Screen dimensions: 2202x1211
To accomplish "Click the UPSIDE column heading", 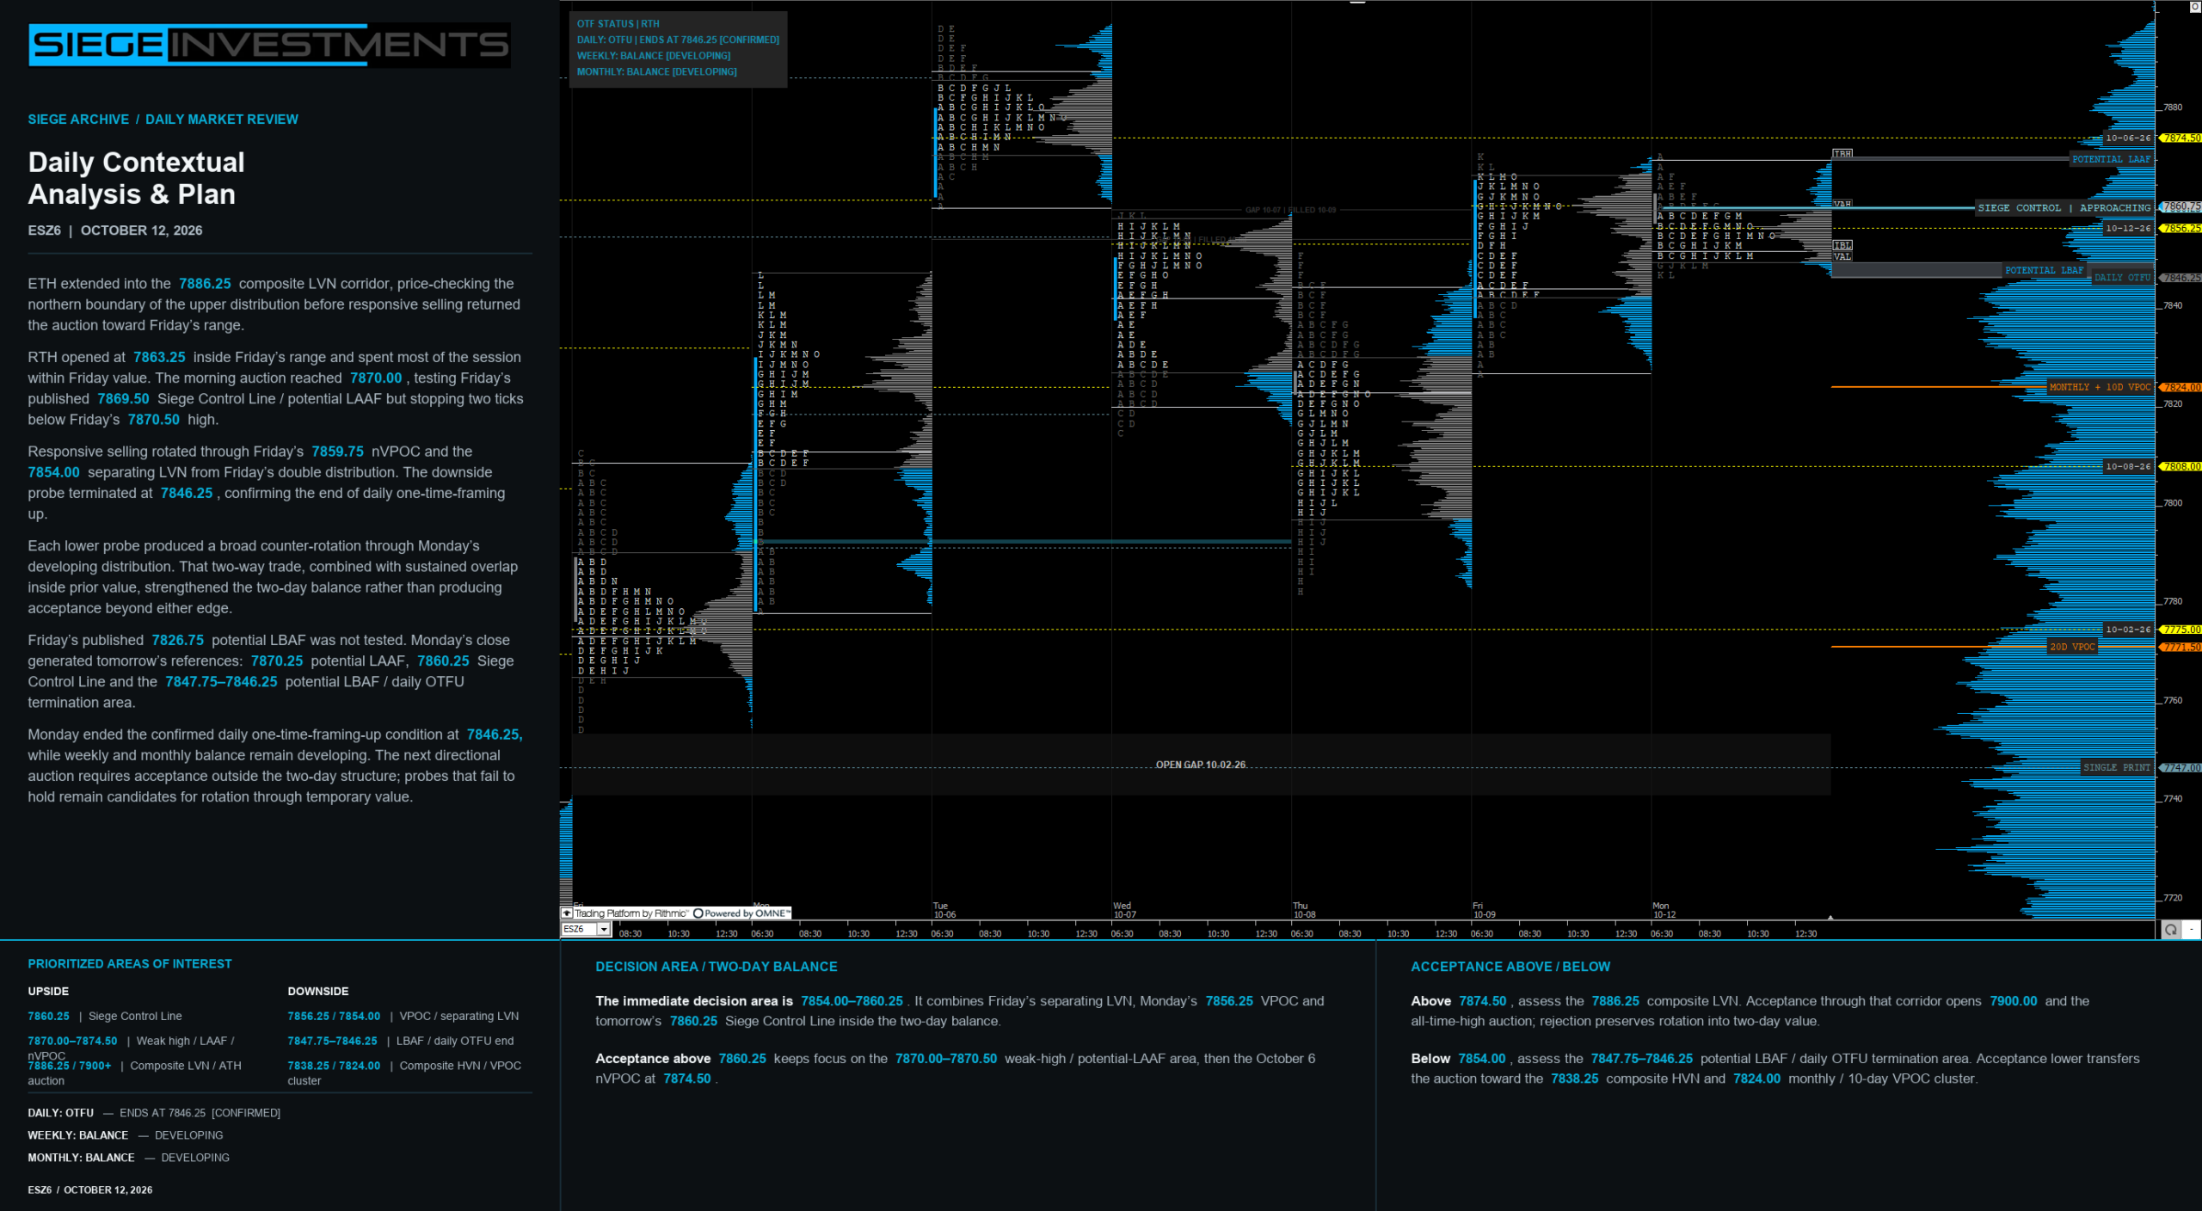I will (48, 992).
